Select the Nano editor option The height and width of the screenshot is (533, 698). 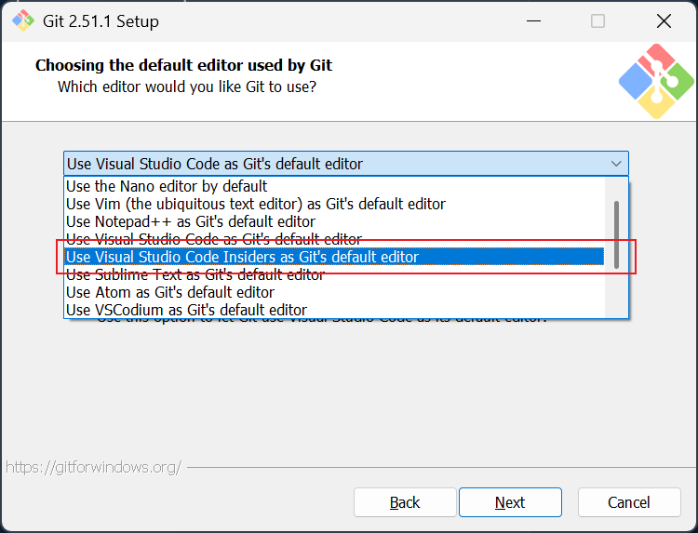coord(168,186)
